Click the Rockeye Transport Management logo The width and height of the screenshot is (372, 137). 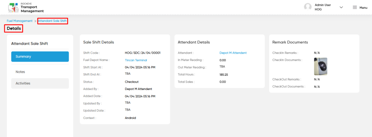(26, 8)
